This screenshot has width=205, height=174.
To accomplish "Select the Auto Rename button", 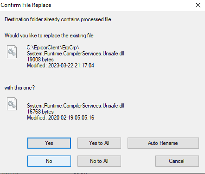I will (x=163, y=143).
